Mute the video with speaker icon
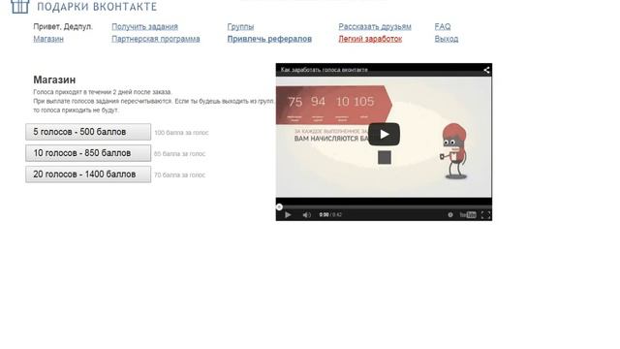This screenshot has height=349, width=620. pyautogui.click(x=306, y=215)
